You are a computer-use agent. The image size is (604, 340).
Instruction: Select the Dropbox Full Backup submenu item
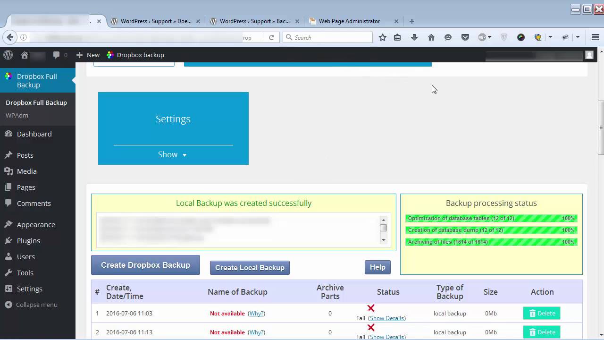[x=36, y=102]
